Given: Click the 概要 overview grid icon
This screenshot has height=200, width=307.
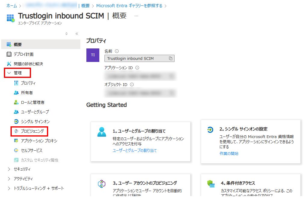Looking at the screenshot, I should click(9, 45).
